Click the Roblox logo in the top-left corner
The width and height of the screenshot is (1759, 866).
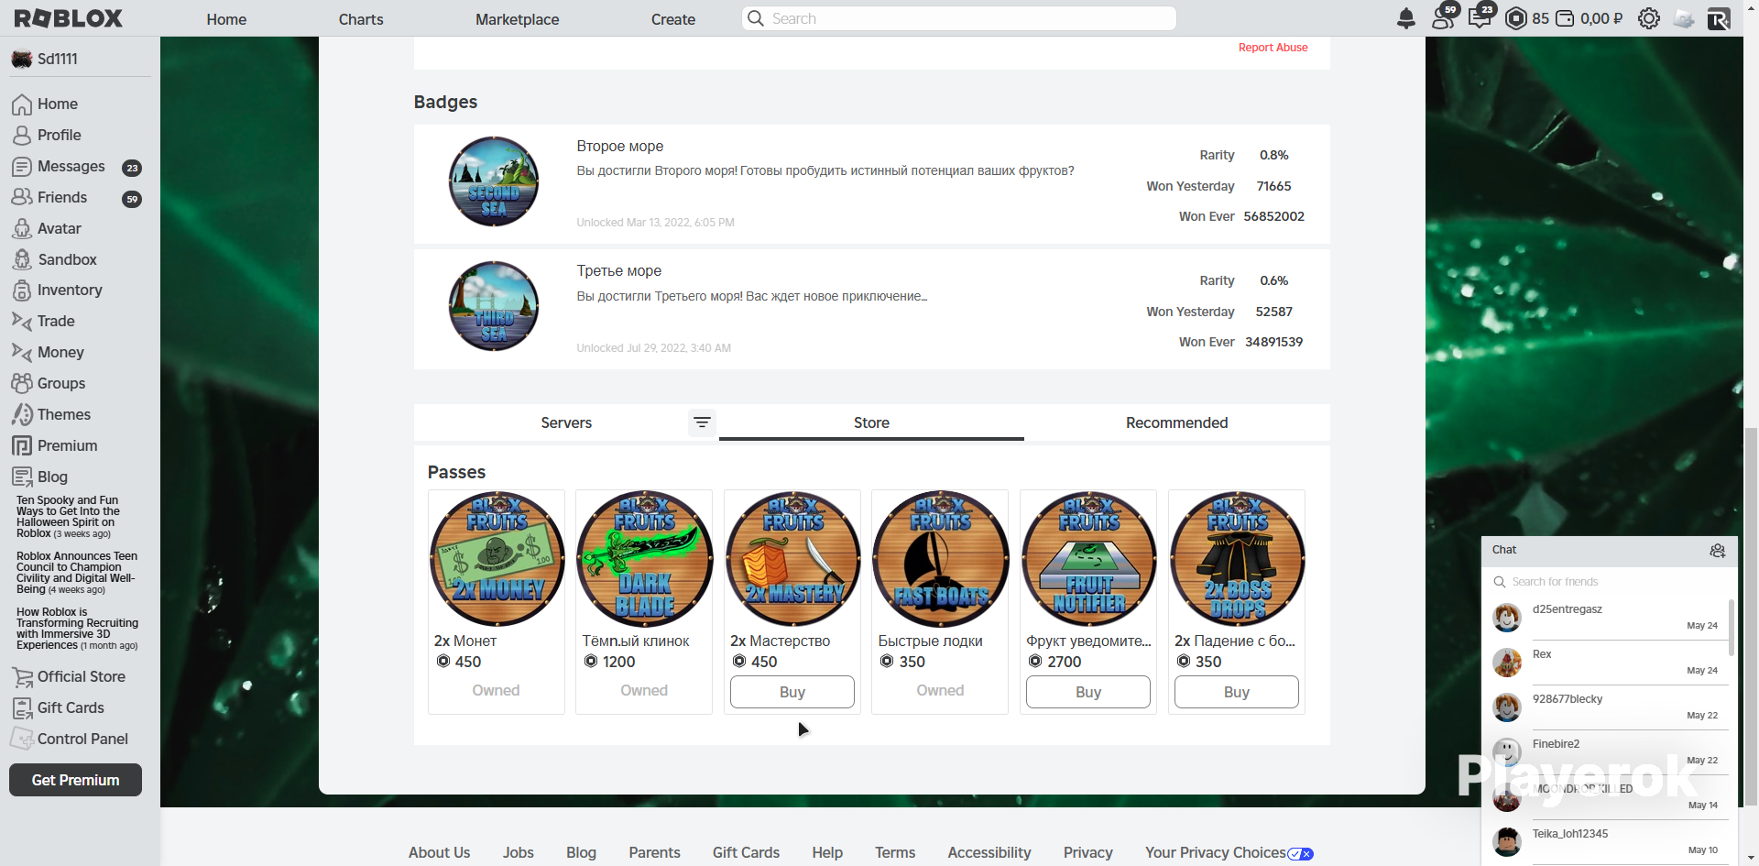(69, 18)
